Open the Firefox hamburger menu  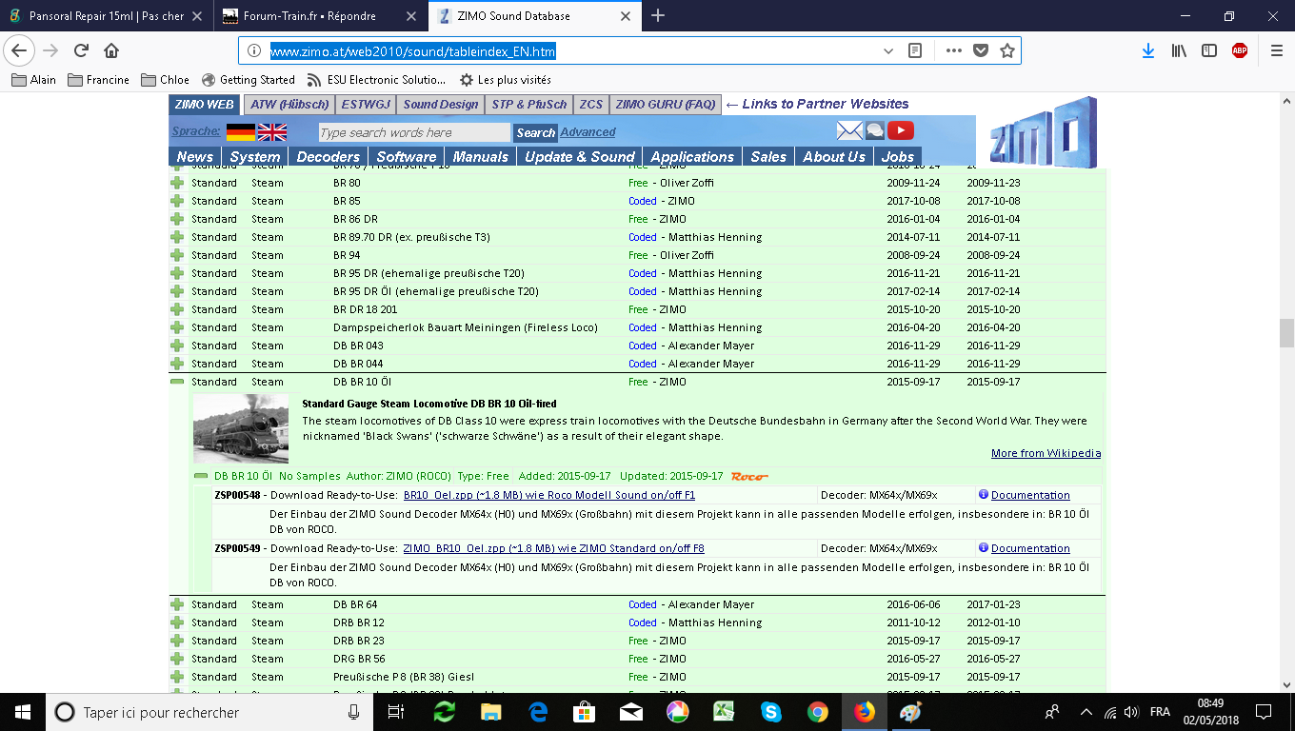1276,51
